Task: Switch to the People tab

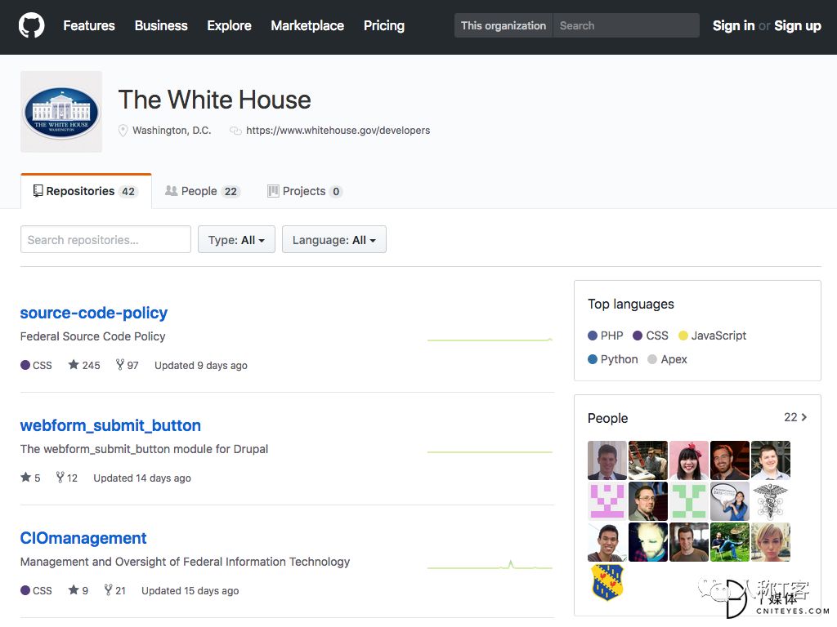Action: click(x=203, y=191)
